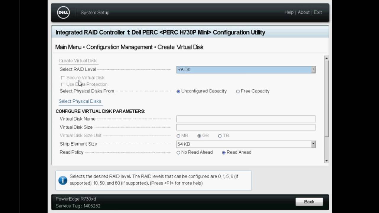Focus the Virtual Disk Name field
This screenshot has width=379, height=213.
click(246, 119)
